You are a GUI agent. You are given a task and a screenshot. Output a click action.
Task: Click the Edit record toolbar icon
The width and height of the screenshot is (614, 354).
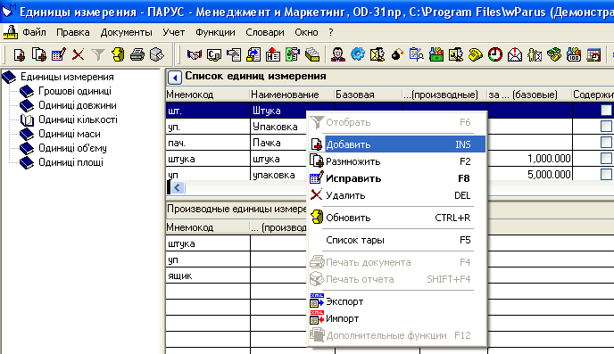(58, 54)
